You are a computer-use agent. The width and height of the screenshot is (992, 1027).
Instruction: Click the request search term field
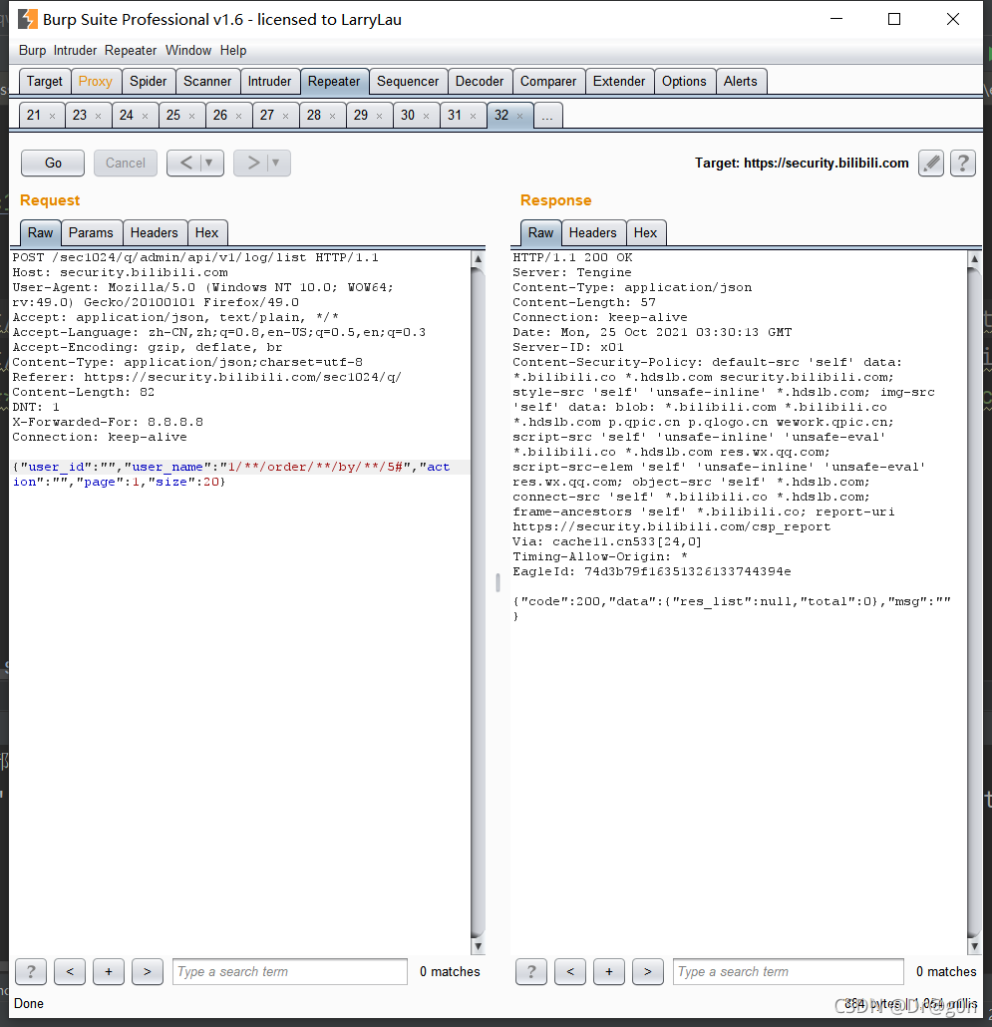[x=289, y=971]
